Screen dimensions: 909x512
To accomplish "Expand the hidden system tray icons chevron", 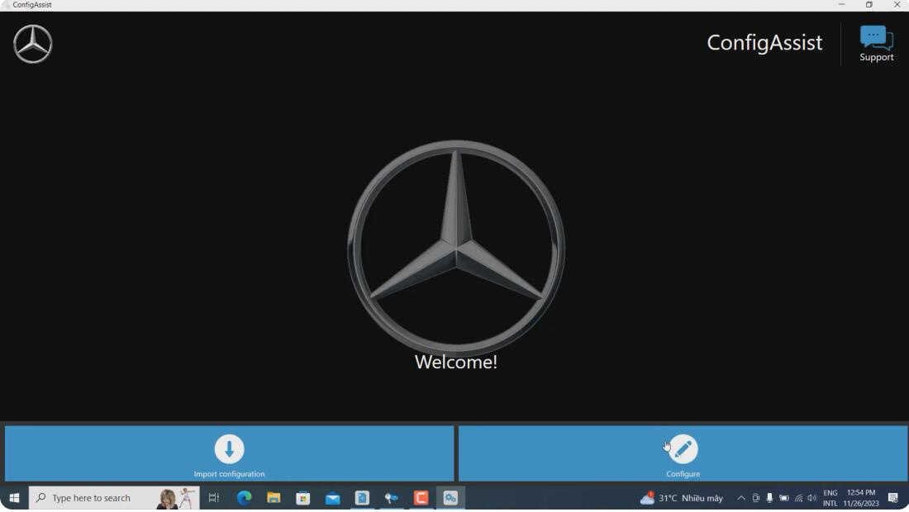I will pyautogui.click(x=741, y=497).
